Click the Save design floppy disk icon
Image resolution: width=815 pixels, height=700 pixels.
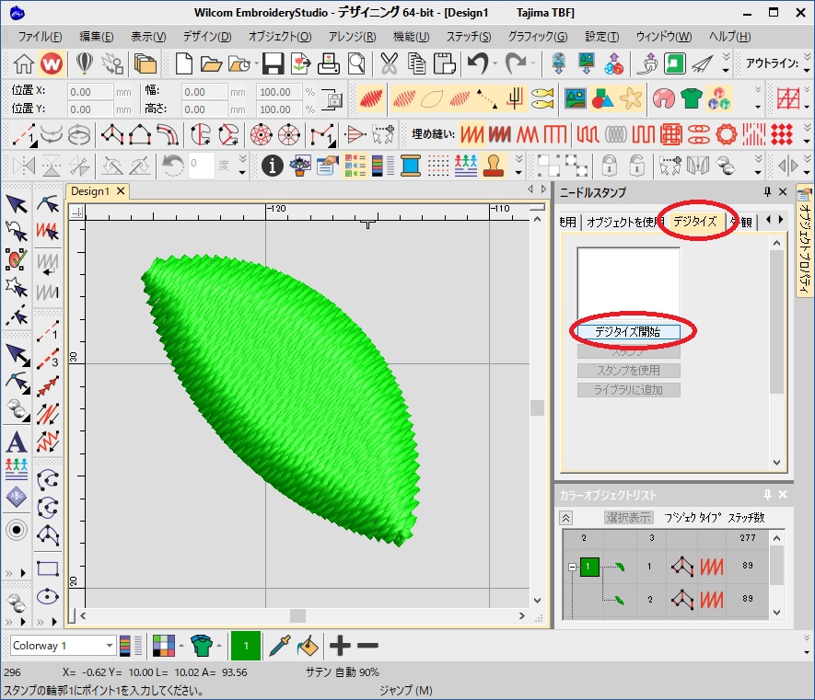(x=273, y=63)
